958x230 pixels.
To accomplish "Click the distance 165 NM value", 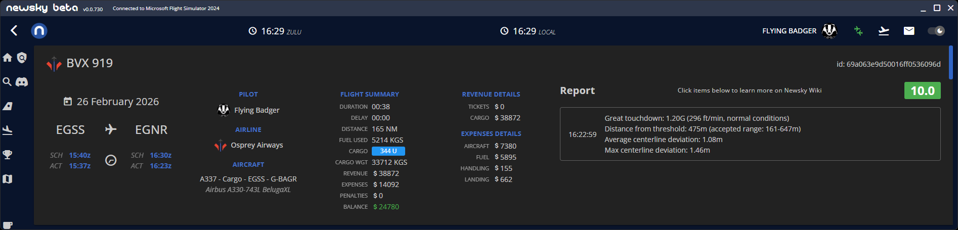I will pyautogui.click(x=384, y=129).
